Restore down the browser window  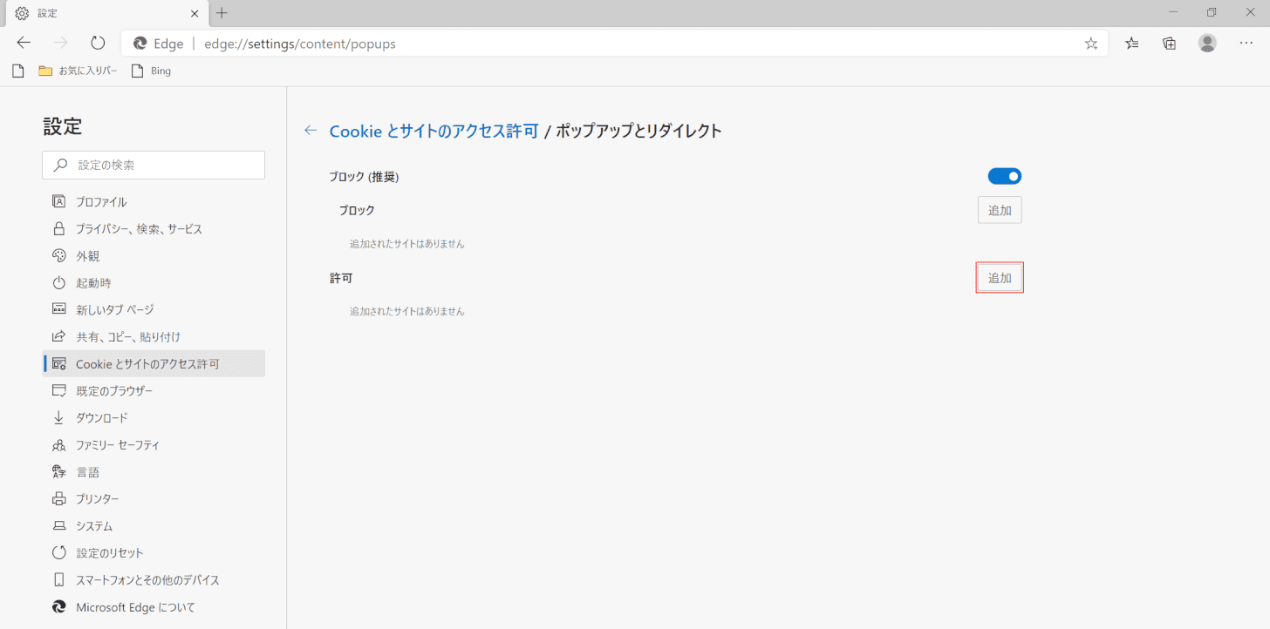[1212, 12]
